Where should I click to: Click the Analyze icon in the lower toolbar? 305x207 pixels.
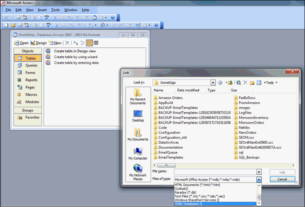point(102,25)
